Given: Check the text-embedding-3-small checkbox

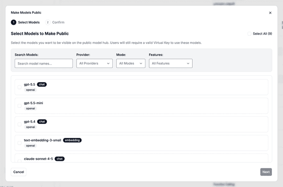Looking at the screenshot, I should tap(19, 143).
